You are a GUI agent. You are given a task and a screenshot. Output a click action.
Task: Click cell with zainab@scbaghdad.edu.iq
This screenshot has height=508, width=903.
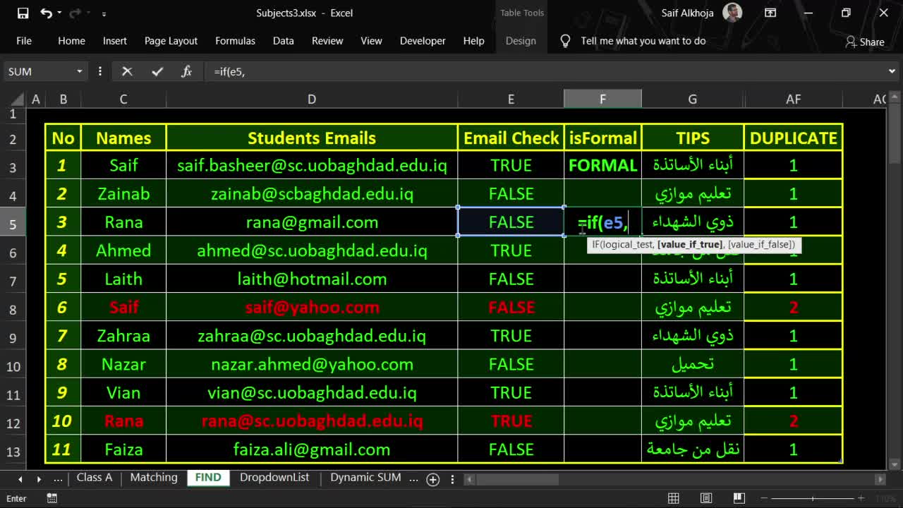pyautogui.click(x=312, y=194)
